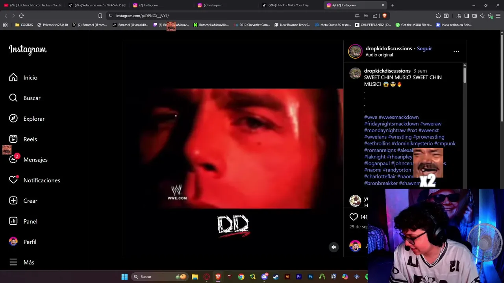504x283 pixels.
Task: Click the Instagram logo
Action: (x=28, y=50)
